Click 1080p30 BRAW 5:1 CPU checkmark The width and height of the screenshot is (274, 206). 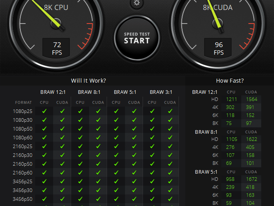coord(116,120)
